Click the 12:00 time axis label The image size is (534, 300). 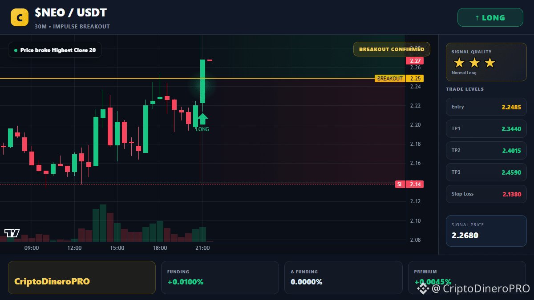pyautogui.click(x=74, y=248)
